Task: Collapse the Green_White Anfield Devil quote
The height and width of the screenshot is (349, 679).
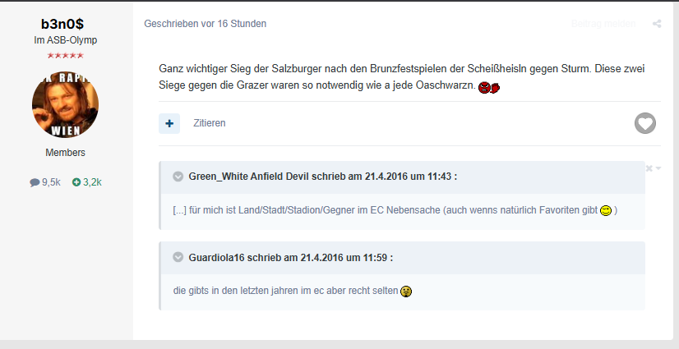Action: tap(178, 177)
